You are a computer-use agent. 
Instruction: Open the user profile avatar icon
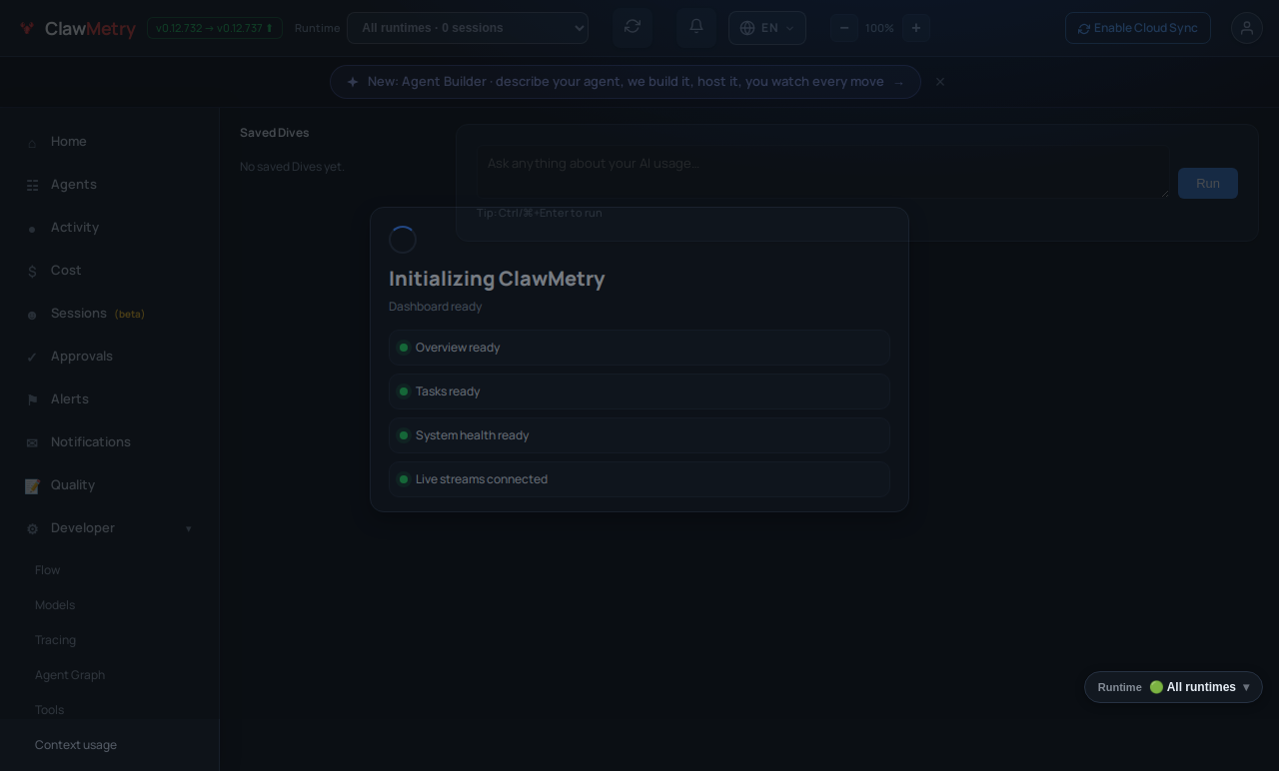click(x=1247, y=28)
